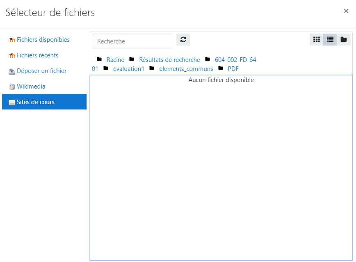The height and width of the screenshot is (262, 356).
Task: Close the Sélecteur de fichiers dialog
Action: click(346, 11)
